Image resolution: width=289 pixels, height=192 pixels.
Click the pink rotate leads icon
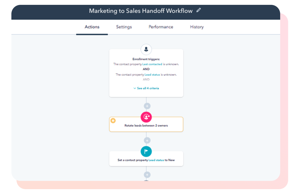click(x=146, y=117)
